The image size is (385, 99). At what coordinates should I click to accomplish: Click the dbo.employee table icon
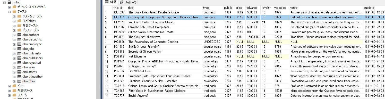19,44
